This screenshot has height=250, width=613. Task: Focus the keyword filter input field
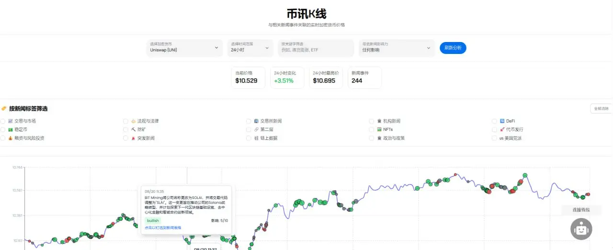coord(317,48)
